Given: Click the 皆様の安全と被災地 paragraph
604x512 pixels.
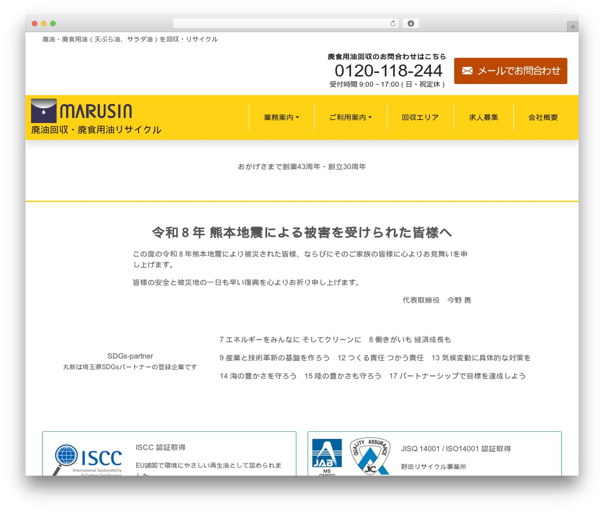Looking at the screenshot, I should [x=247, y=282].
